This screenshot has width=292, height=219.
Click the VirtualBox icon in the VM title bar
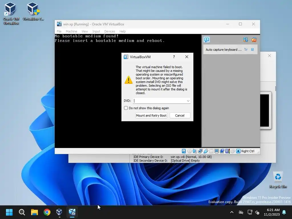(x=59, y=24)
